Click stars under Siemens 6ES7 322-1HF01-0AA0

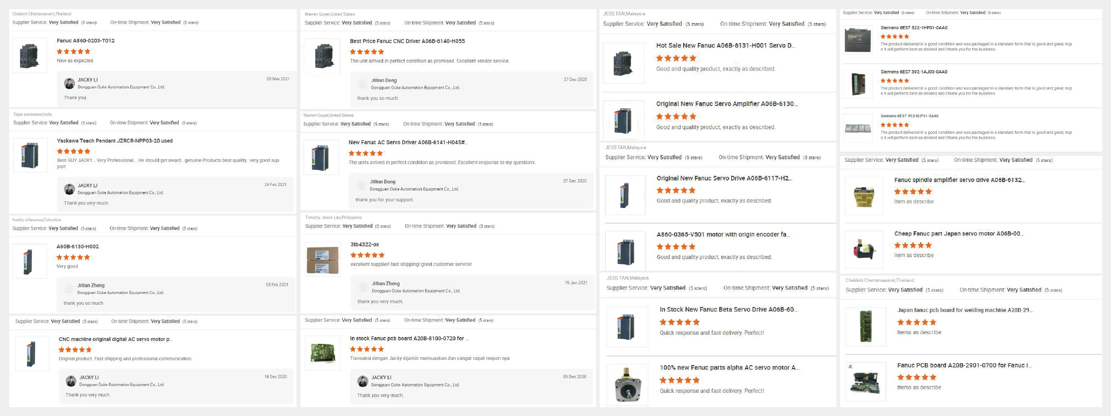pyautogui.click(x=894, y=37)
